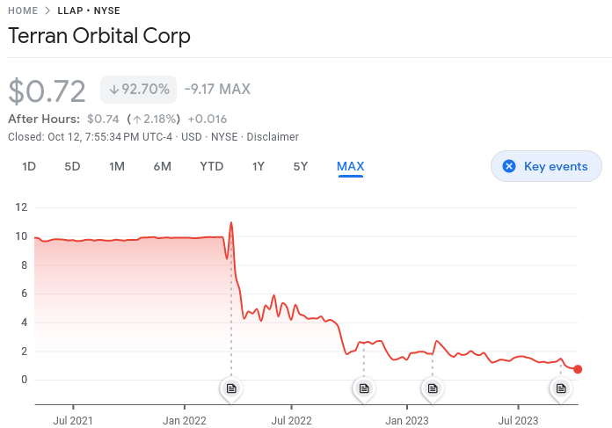Show the 1Y price range
The image size is (612, 428).
coord(259,166)
